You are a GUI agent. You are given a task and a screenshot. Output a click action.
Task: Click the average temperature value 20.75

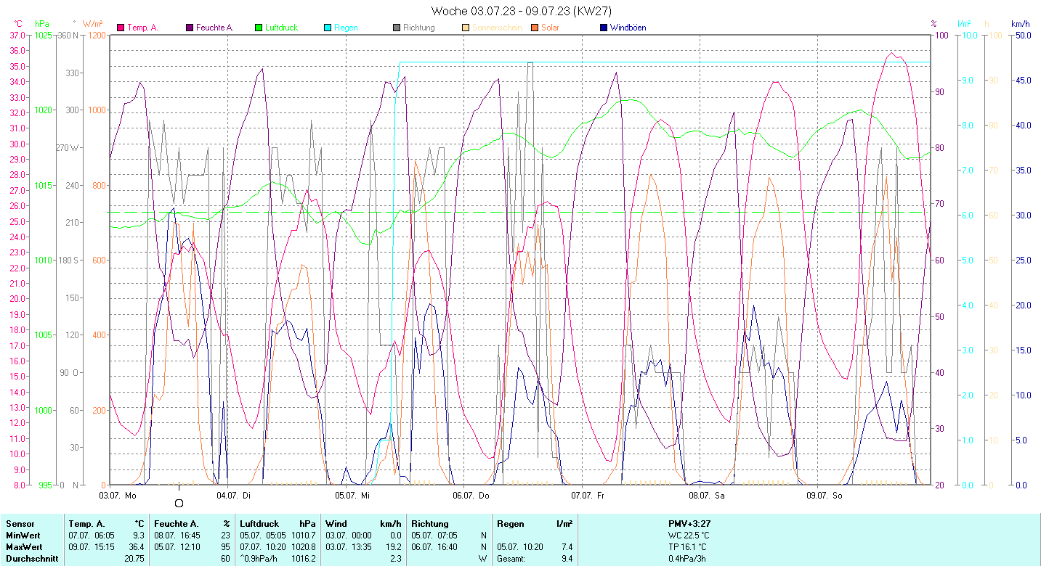tap(134, 558)
